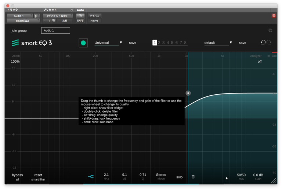Select state slot 4
This screenshot has width=282, height=190.
tap(168, 43)
